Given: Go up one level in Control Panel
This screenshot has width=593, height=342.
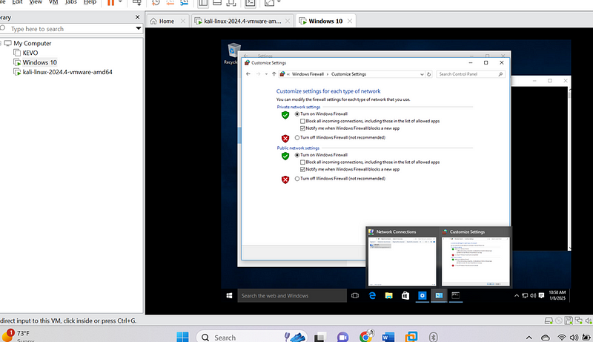Looking at the screenshot, I should point(274,74).
